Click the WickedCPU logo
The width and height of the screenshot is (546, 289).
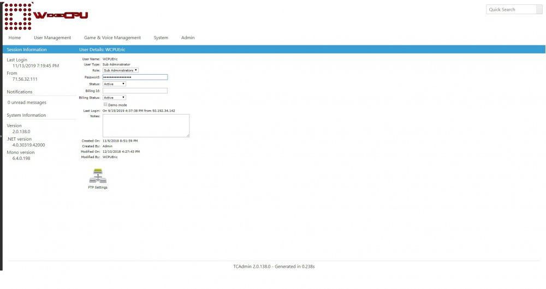coord(46,15)
